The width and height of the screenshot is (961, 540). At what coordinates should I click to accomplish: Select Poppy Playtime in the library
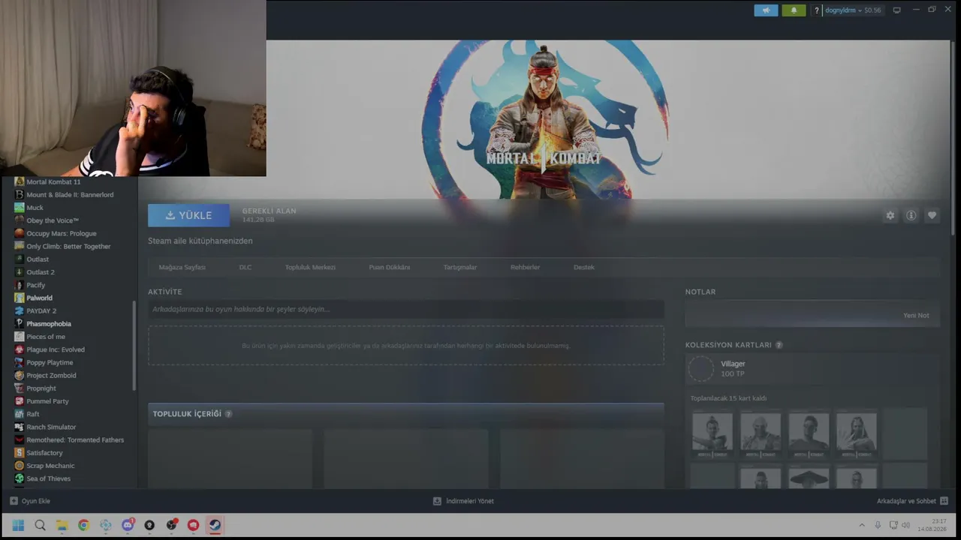(x=50, y=362)
